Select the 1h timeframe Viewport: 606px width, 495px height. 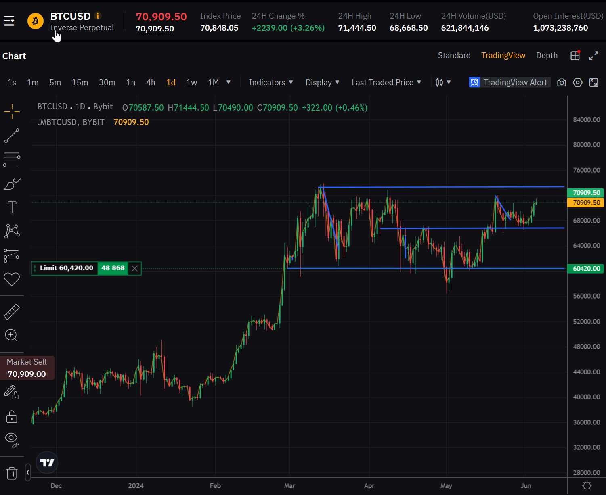tap(131, 83)
